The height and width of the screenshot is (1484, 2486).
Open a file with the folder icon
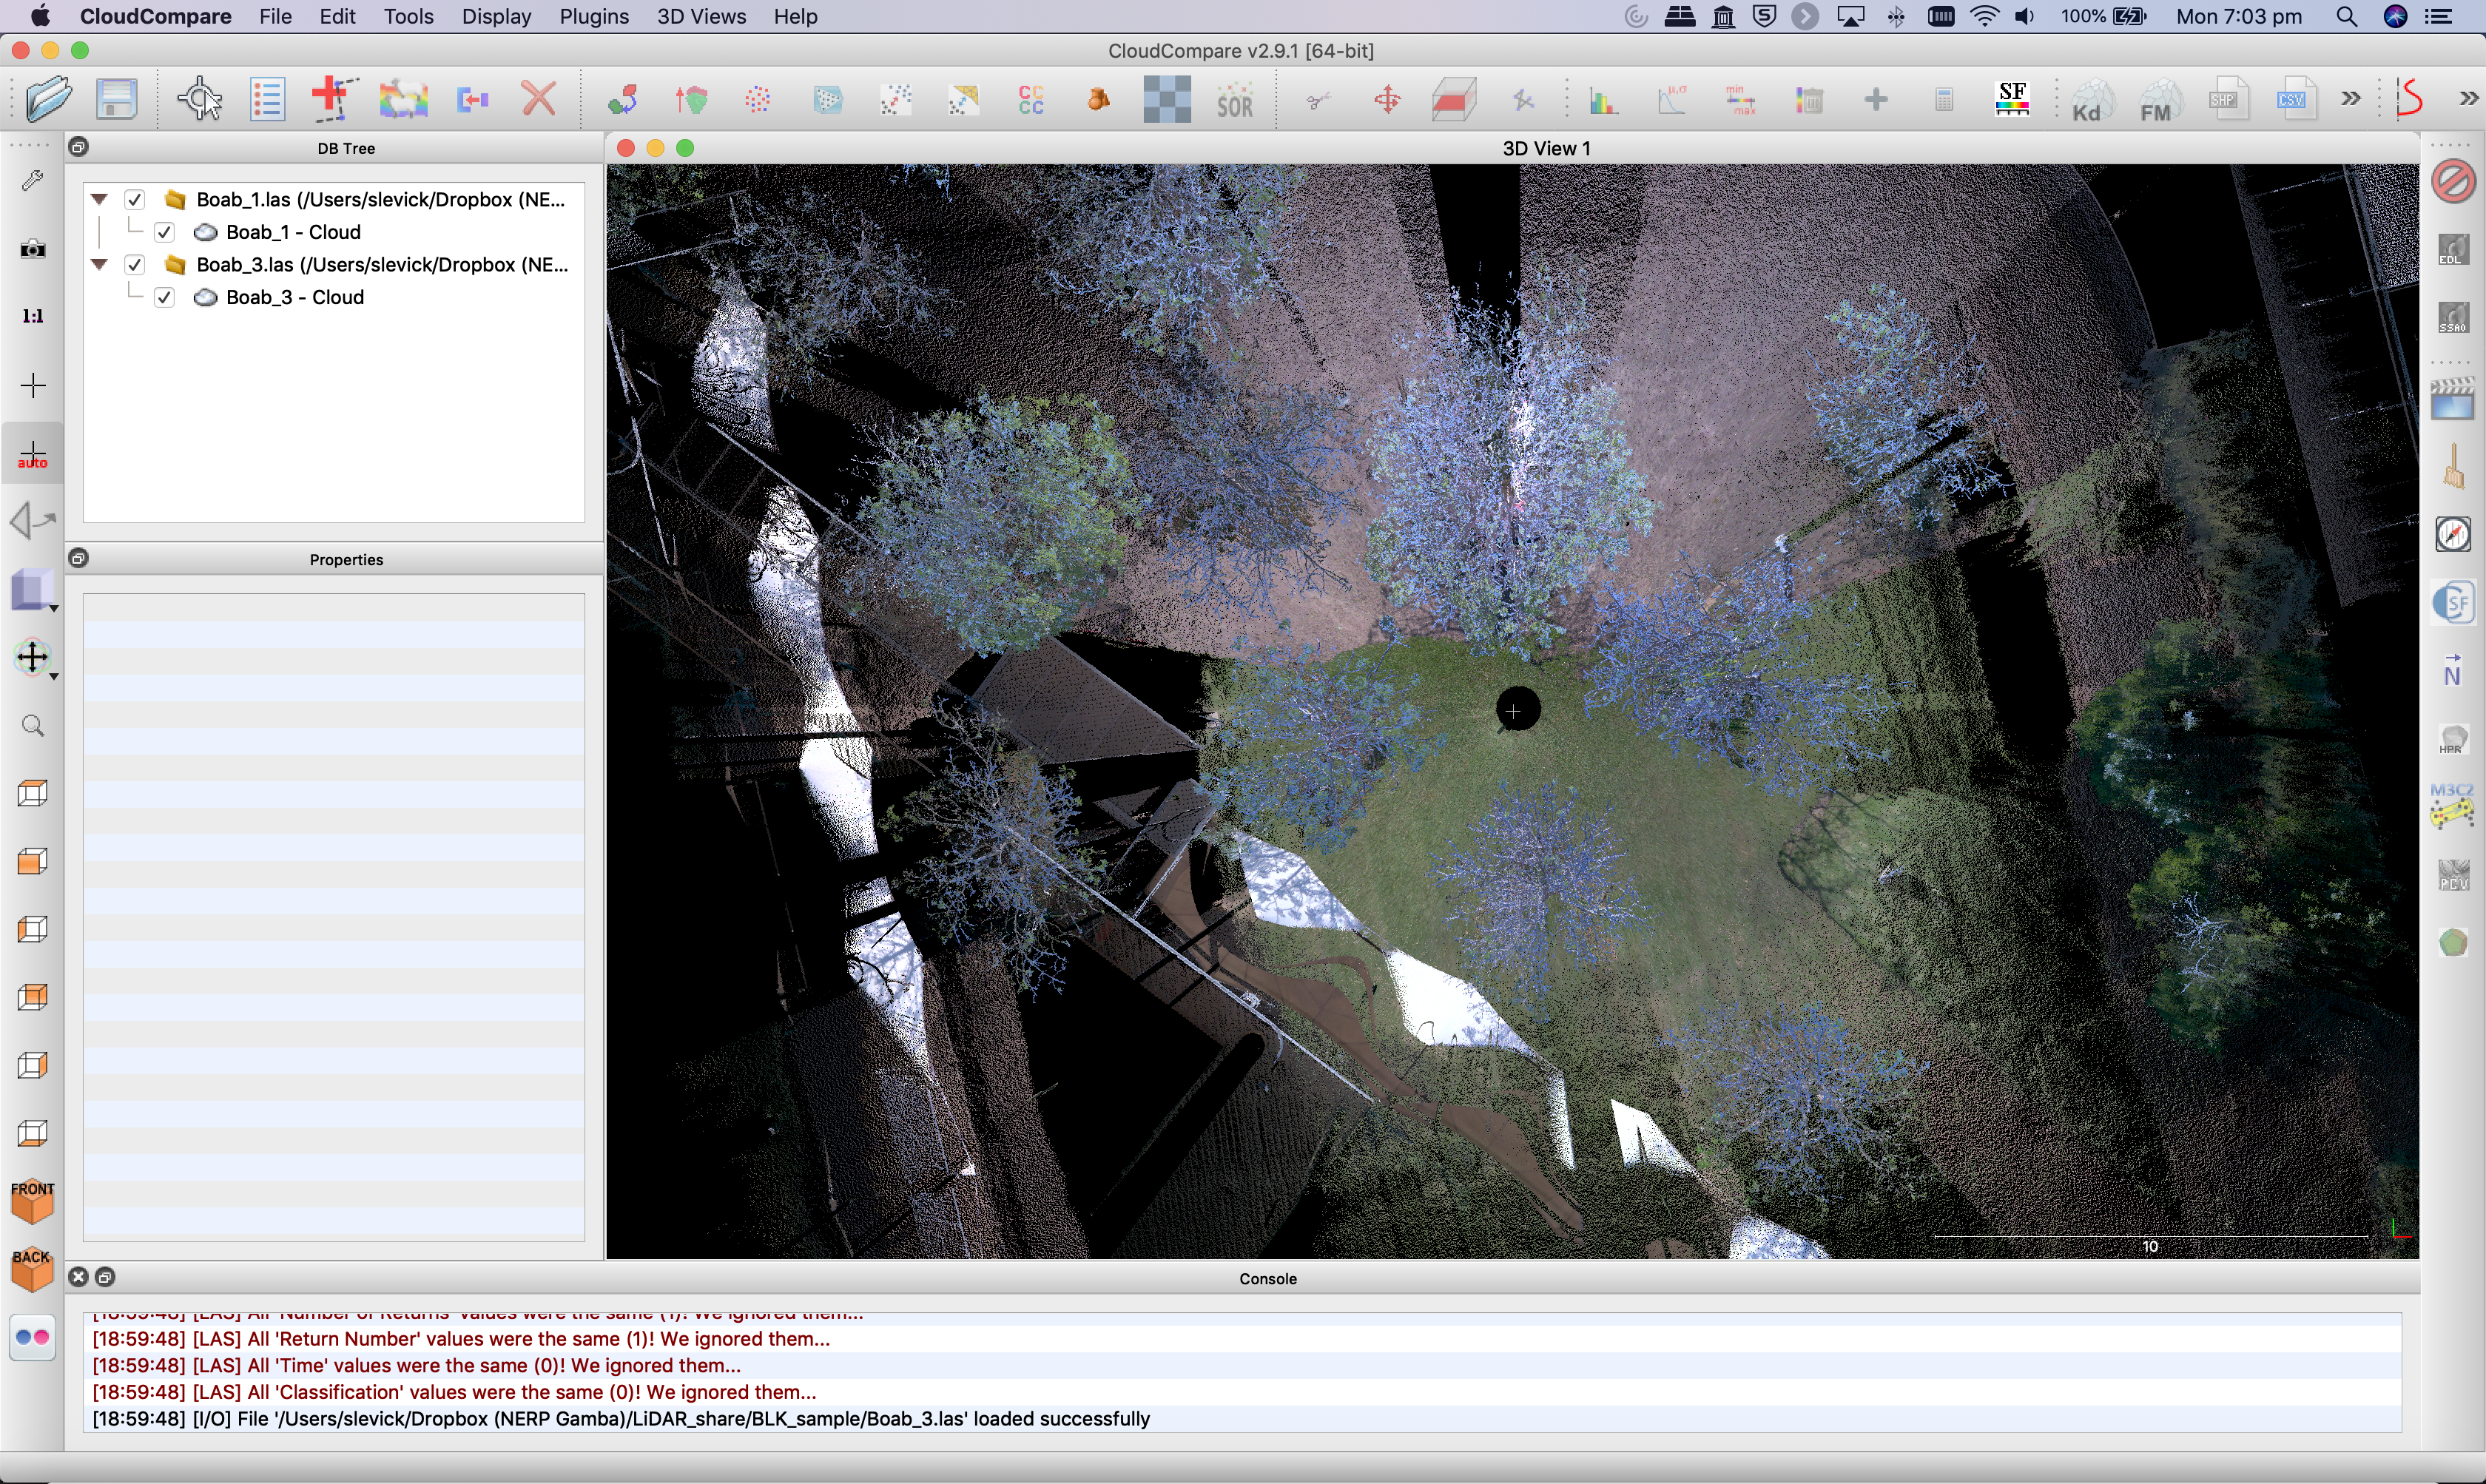(48, 99)
